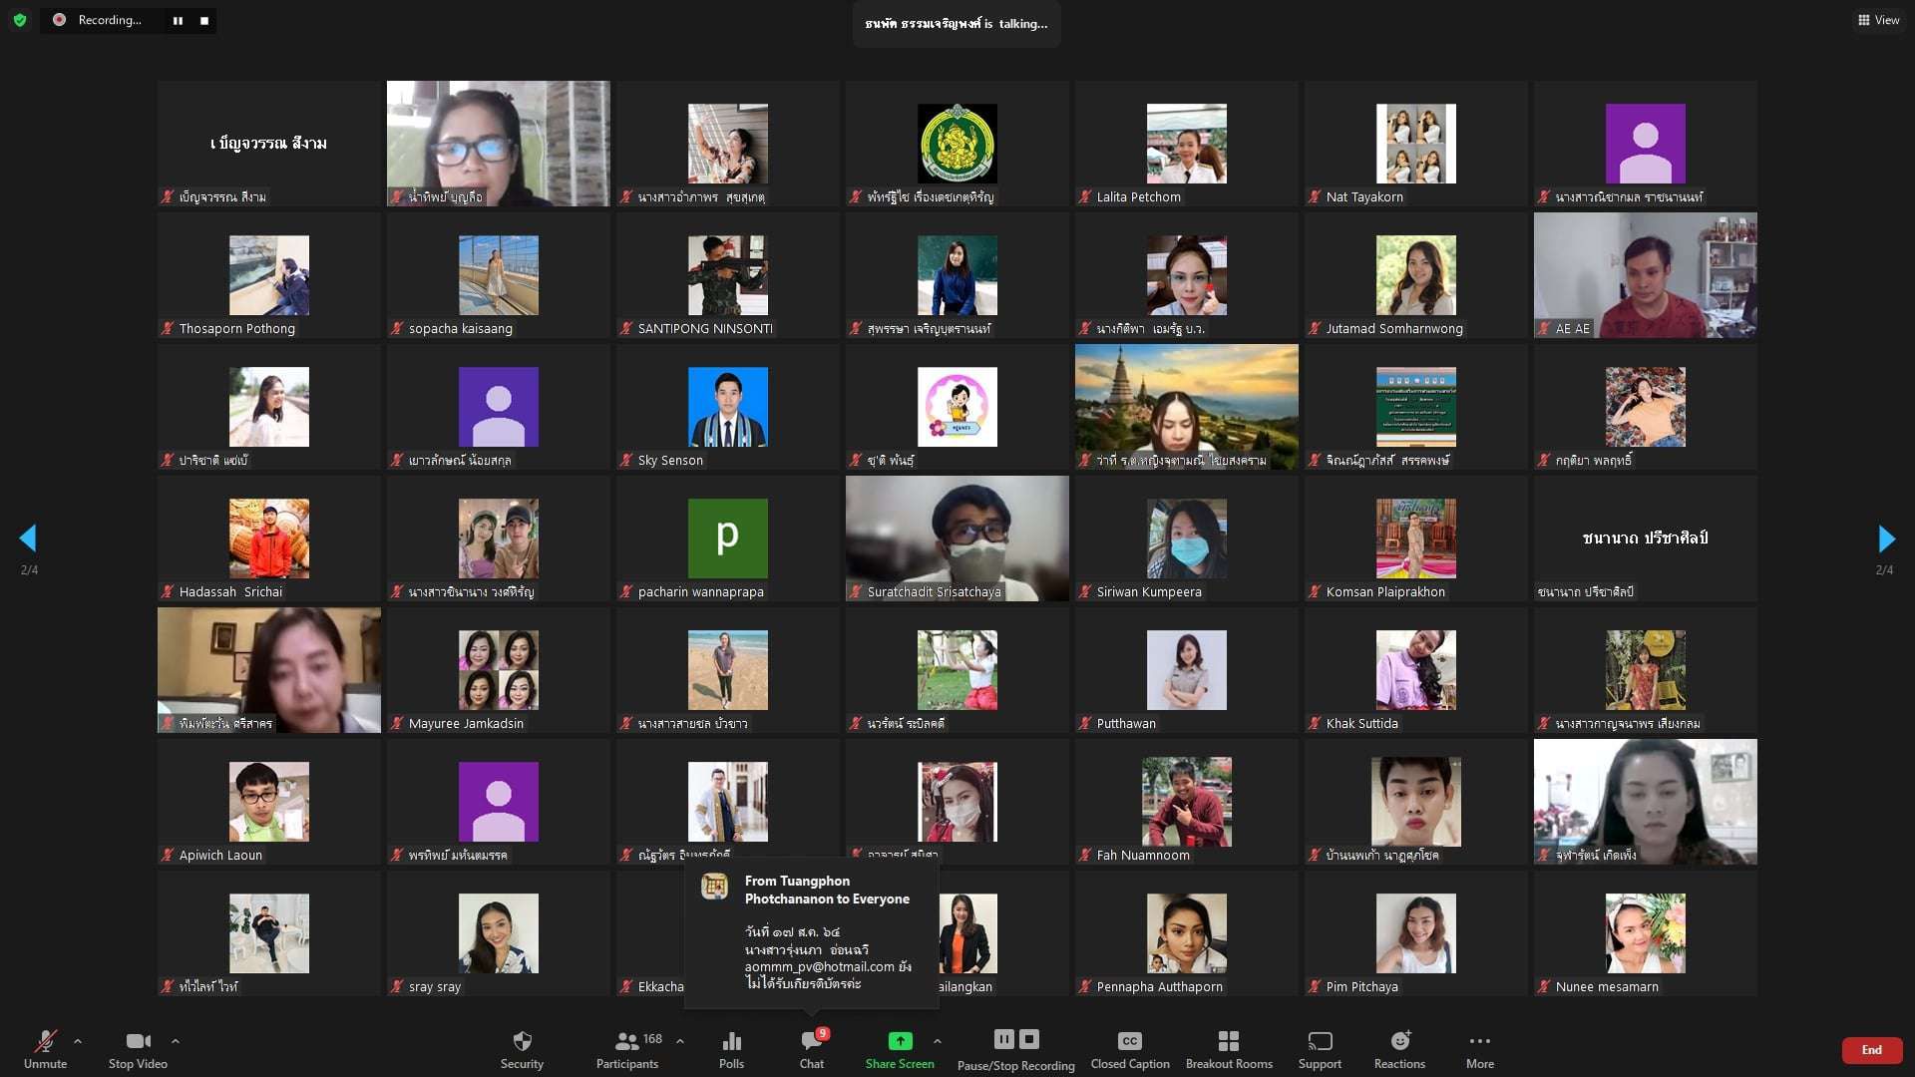
Task: Click the green Share Screen icon
Action: click(900, 1041)
